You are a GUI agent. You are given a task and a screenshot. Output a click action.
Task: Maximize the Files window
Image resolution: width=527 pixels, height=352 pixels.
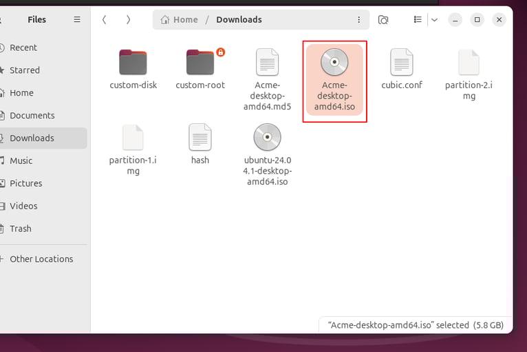coord(477,20)
